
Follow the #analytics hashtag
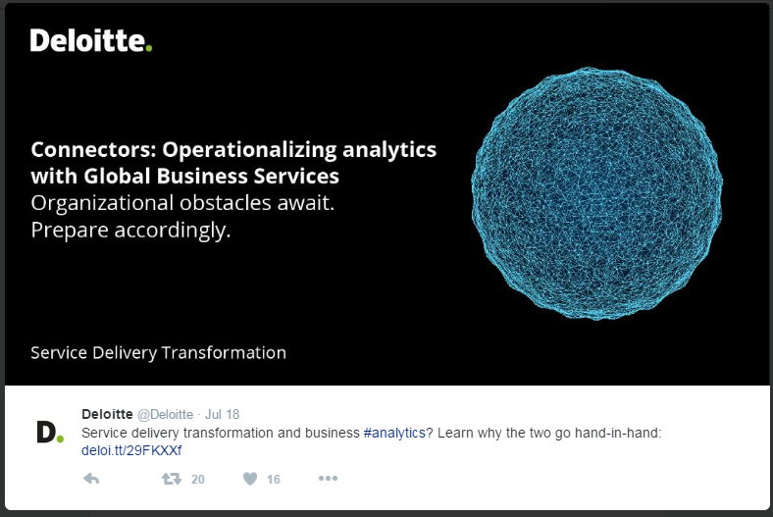point(394,433)
